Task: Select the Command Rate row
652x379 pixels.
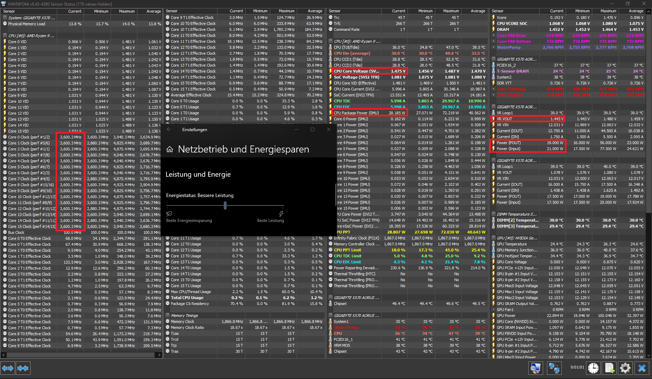Action: click(407, 29)
